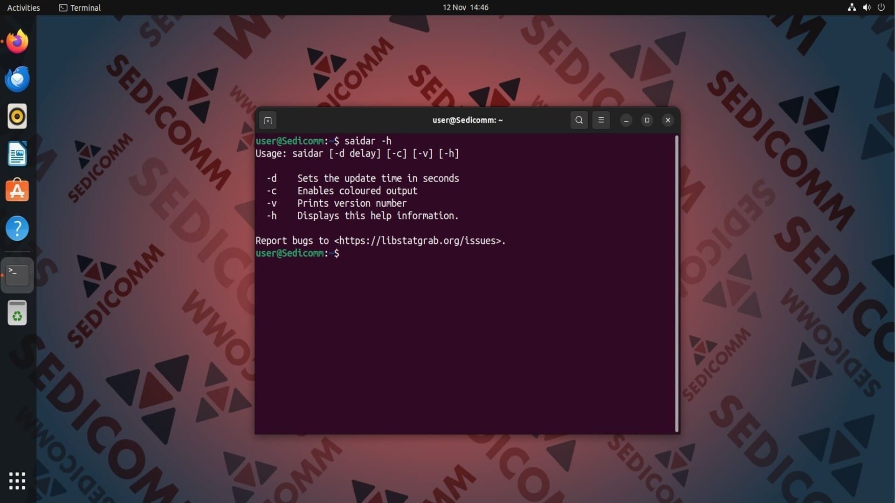Click the terminal vertical scrollbar
Viewport: 895px width, 503px height.
pos(677,284)
